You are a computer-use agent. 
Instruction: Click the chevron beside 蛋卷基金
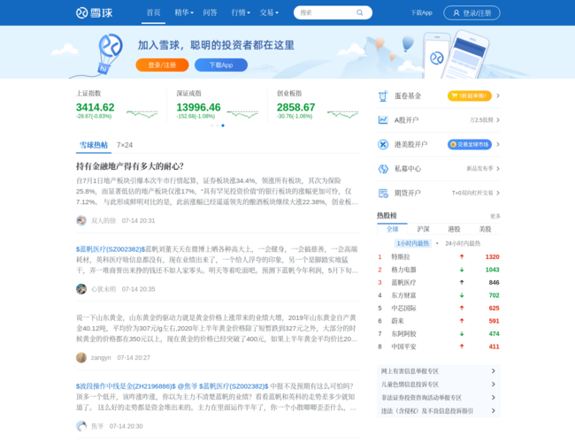pos(498,96)
